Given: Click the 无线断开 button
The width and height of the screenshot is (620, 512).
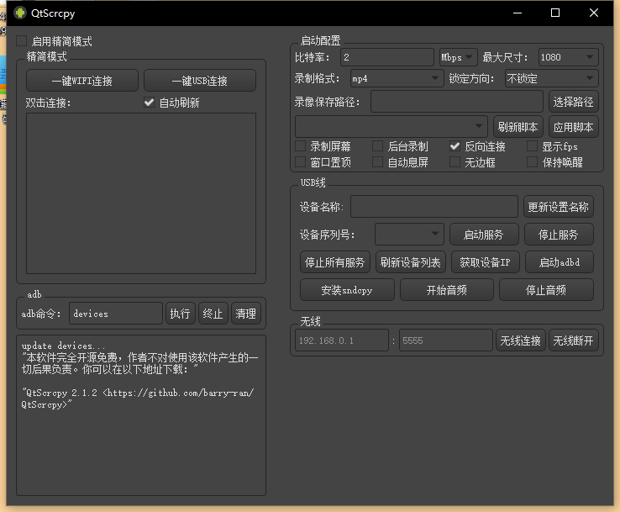Looking at the screenshot, I should pos(573,340).
